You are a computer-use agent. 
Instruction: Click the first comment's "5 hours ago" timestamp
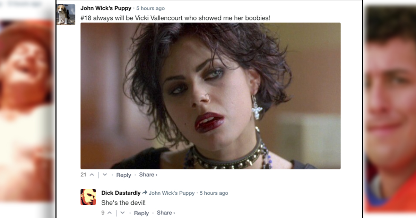[150, 8]
